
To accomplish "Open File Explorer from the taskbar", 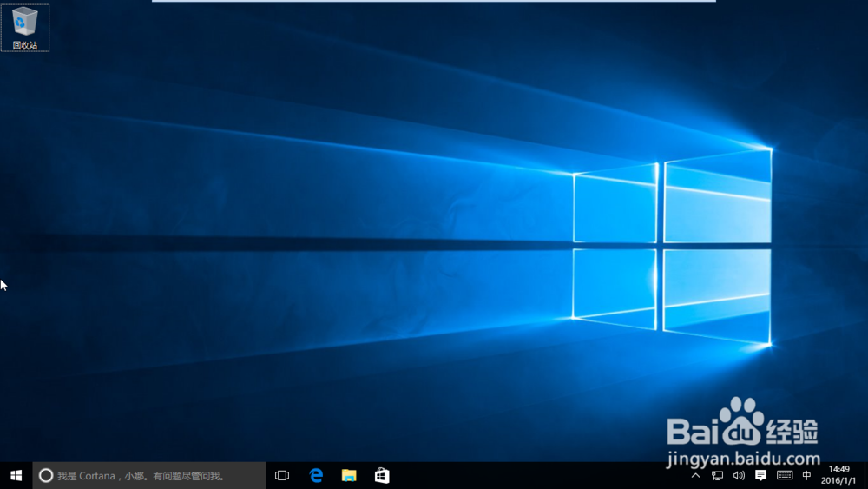I will point(349,476).
